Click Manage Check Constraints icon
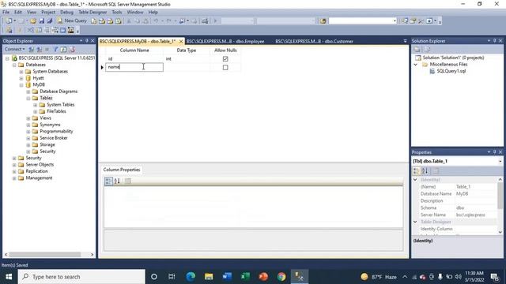 (x=63, y=30)
